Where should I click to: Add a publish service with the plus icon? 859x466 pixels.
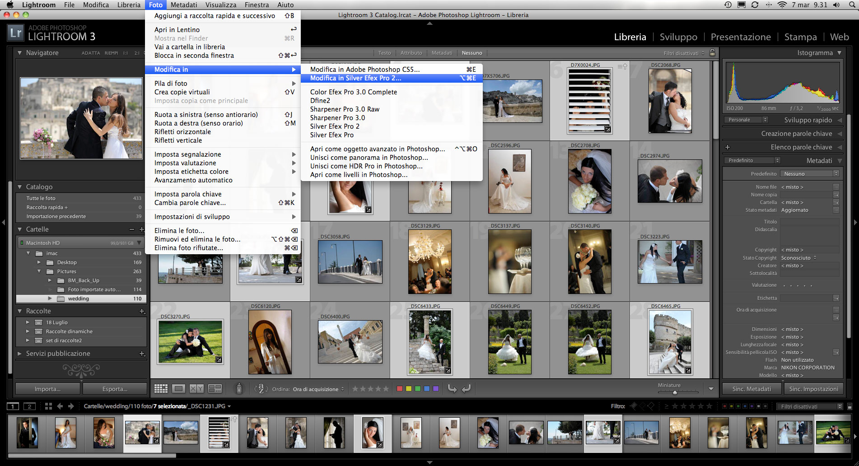click(142, 354)
